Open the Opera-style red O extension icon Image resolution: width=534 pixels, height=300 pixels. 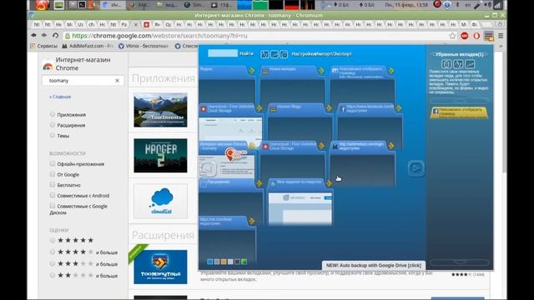coord(476,36)
